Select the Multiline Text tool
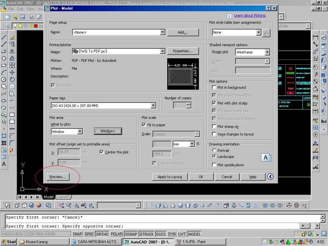Image resolution: width=328 pixels, height=246 pixels. point(4,164)
